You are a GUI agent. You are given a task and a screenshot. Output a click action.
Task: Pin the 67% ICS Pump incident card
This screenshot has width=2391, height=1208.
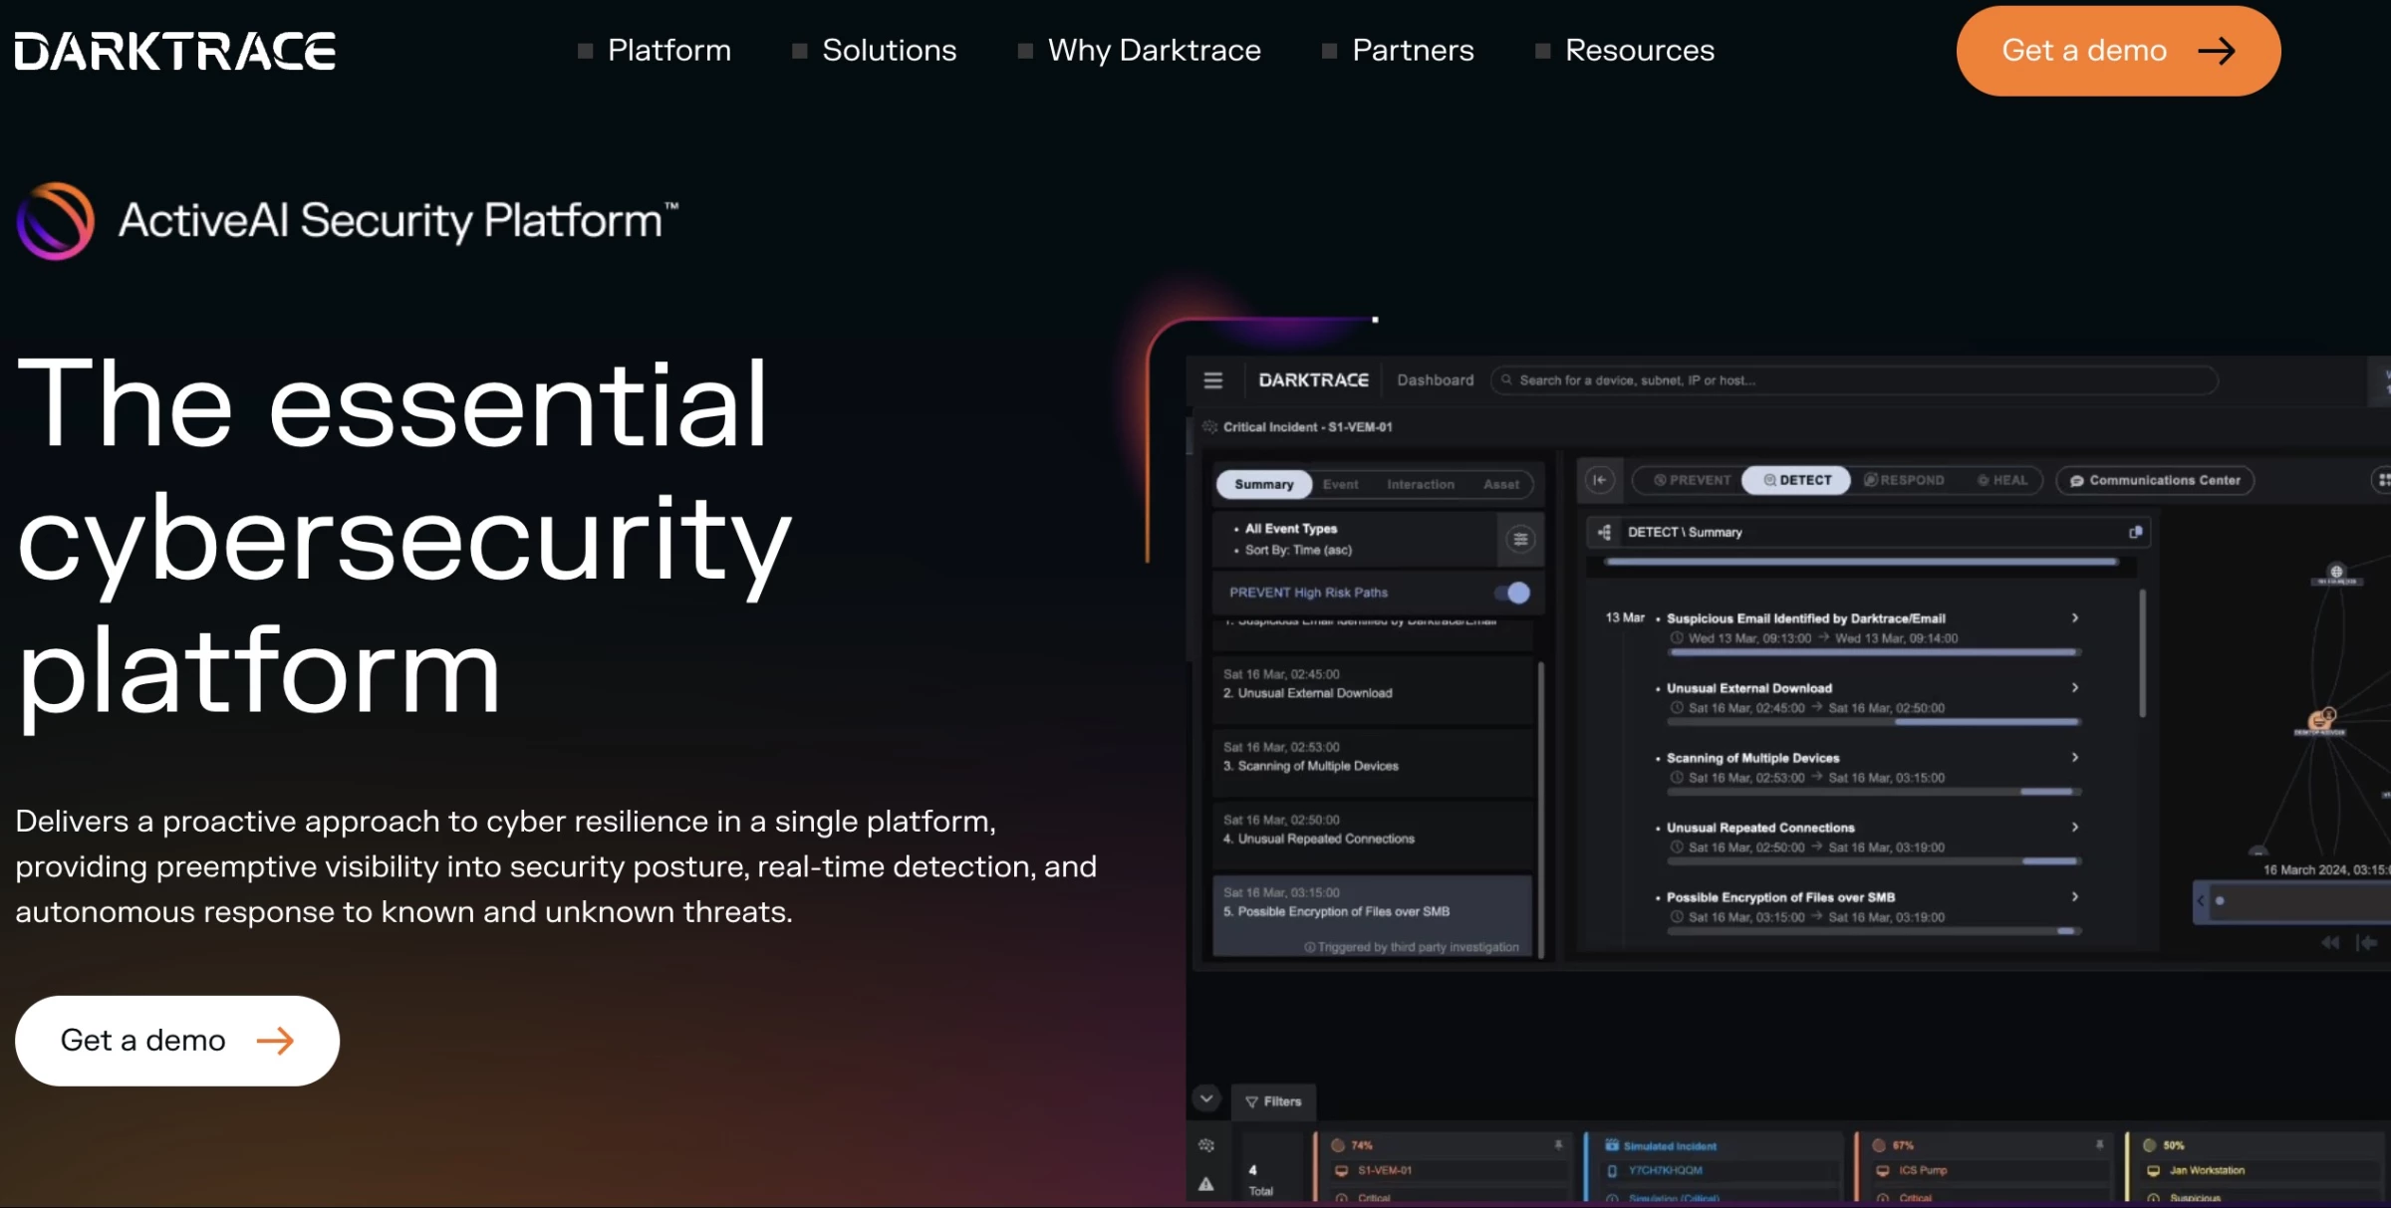[x=2099, y=1145]
